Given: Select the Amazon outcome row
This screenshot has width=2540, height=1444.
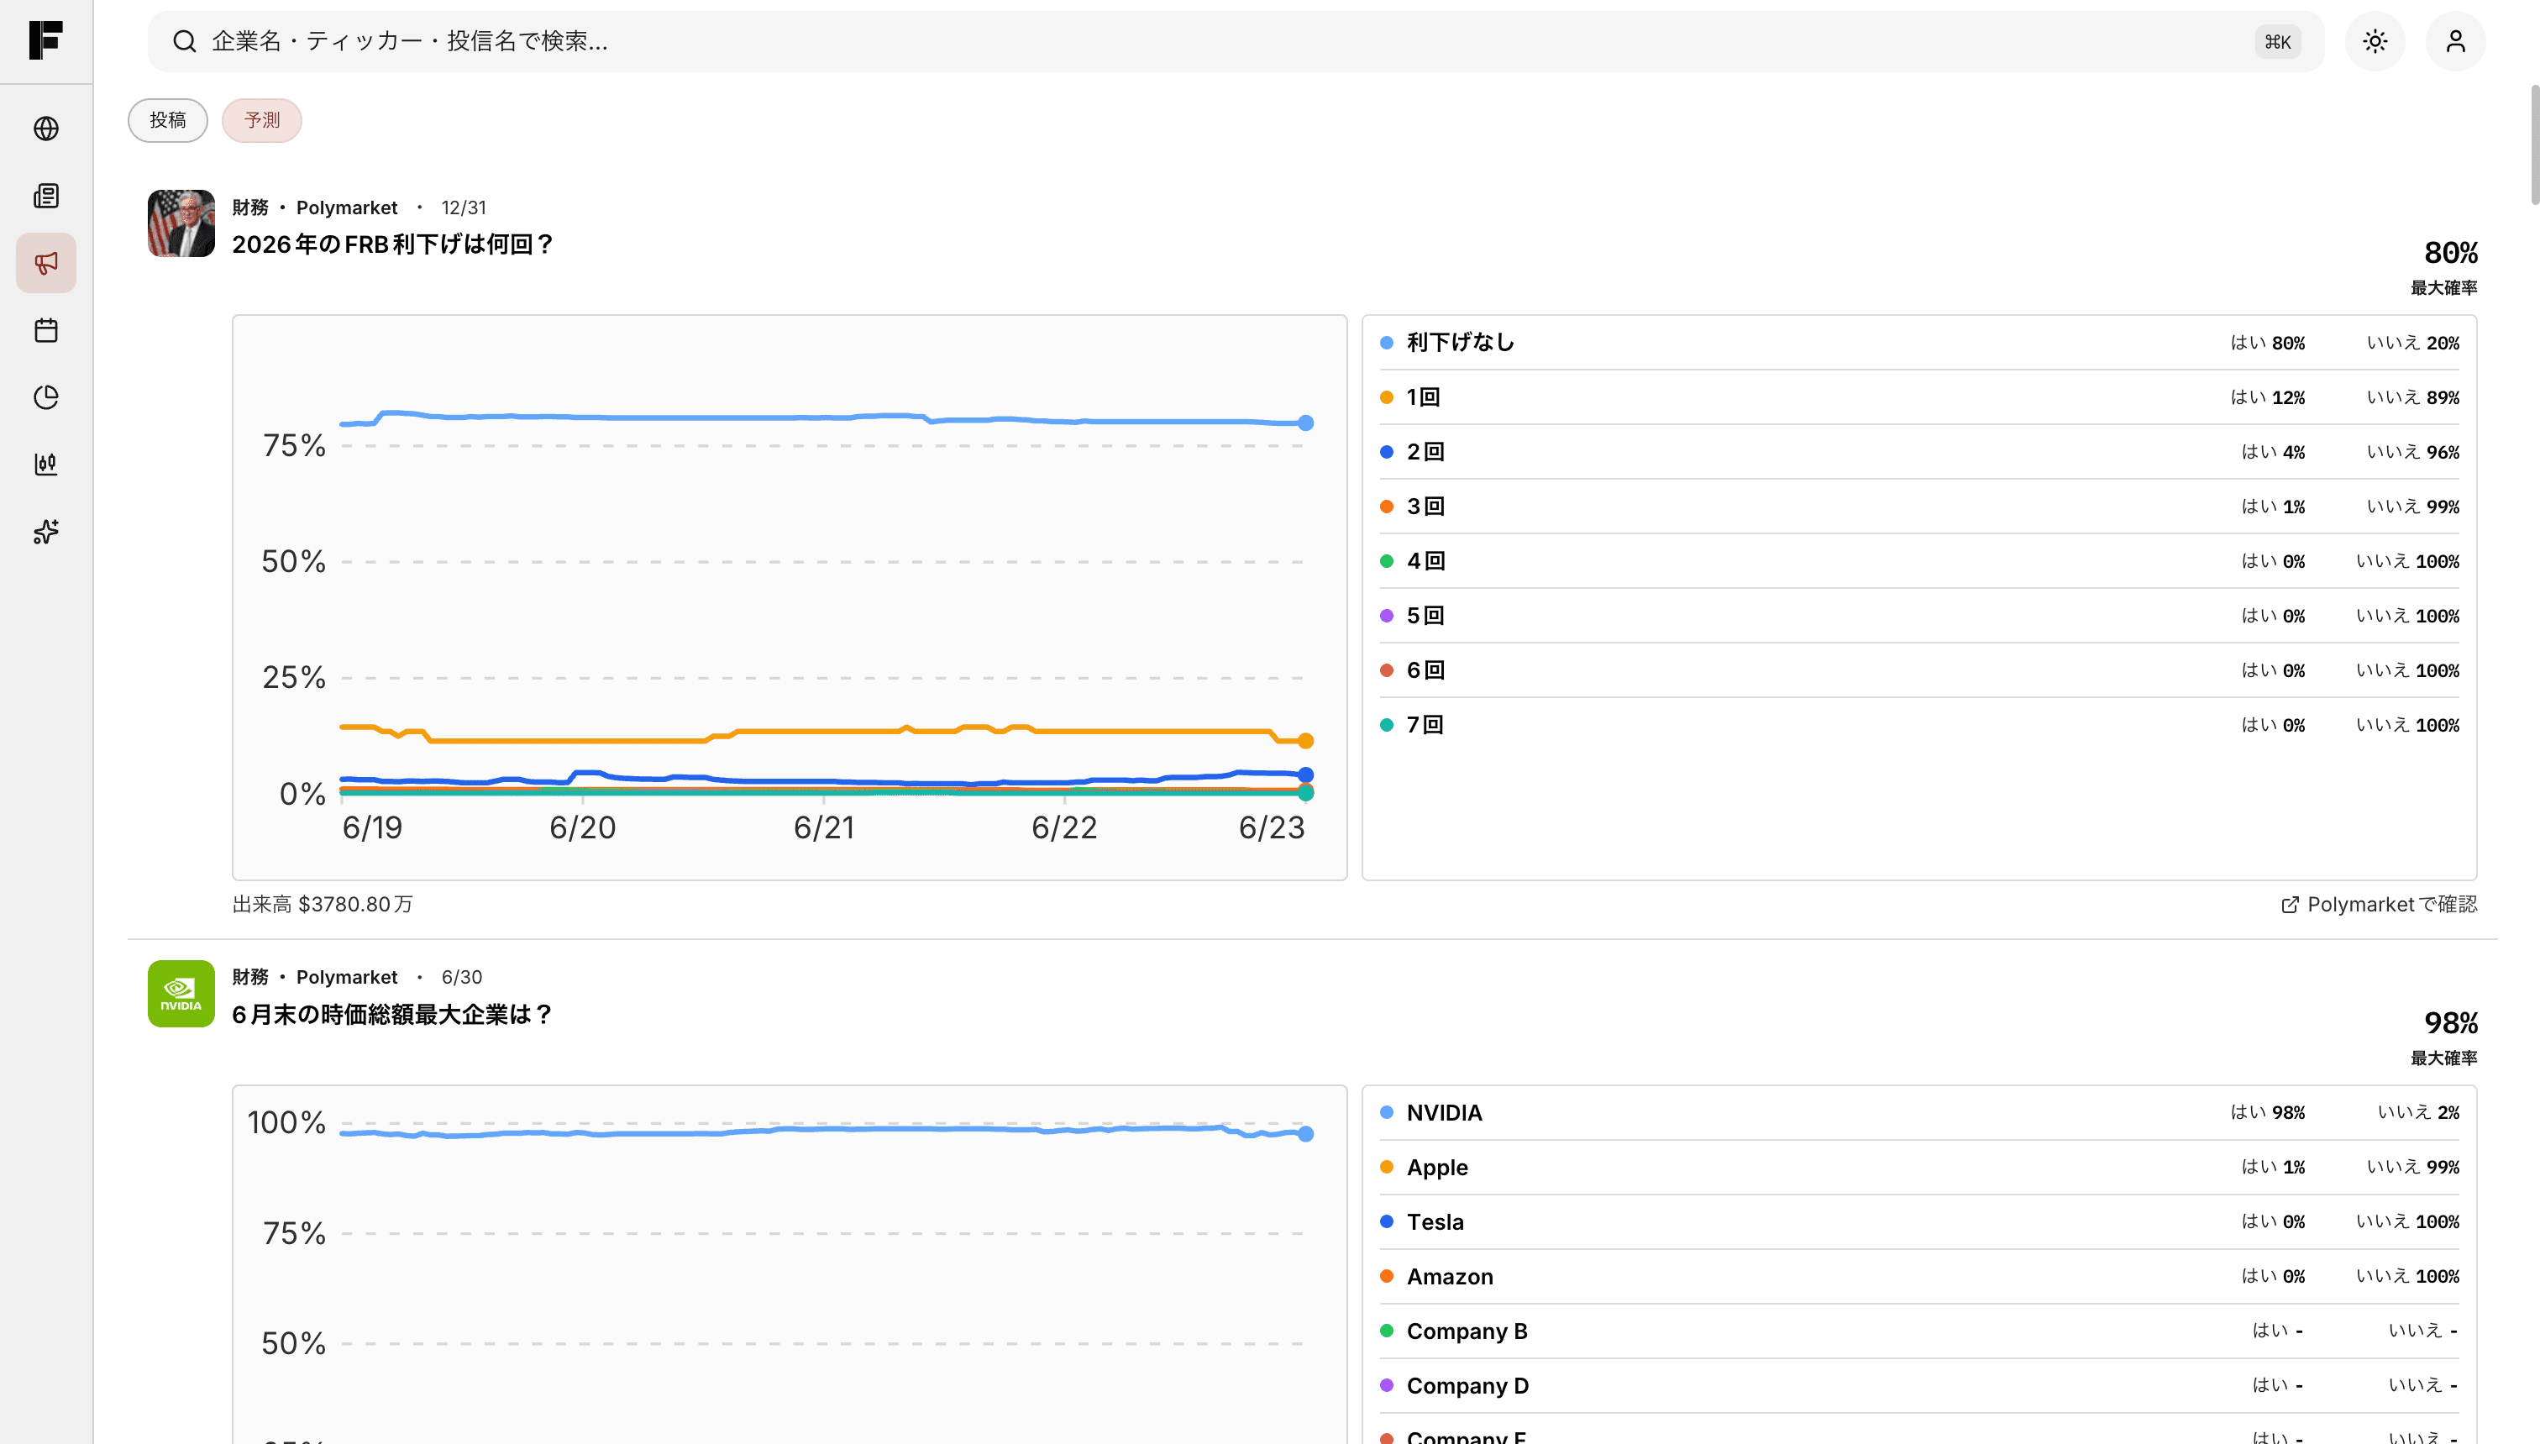Looking at the screenshot, I should 1919,1276.
